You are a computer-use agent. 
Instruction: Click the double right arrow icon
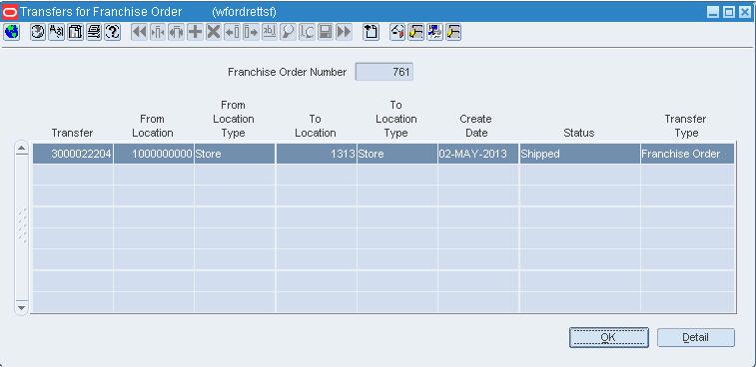pos(344,32)
